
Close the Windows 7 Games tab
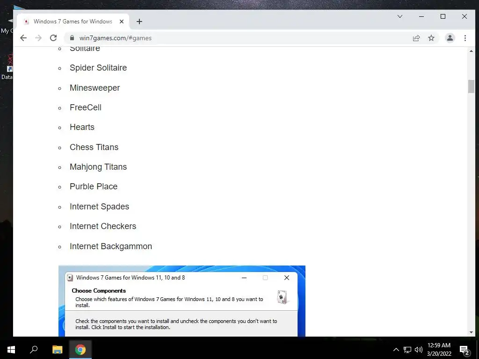122,22
